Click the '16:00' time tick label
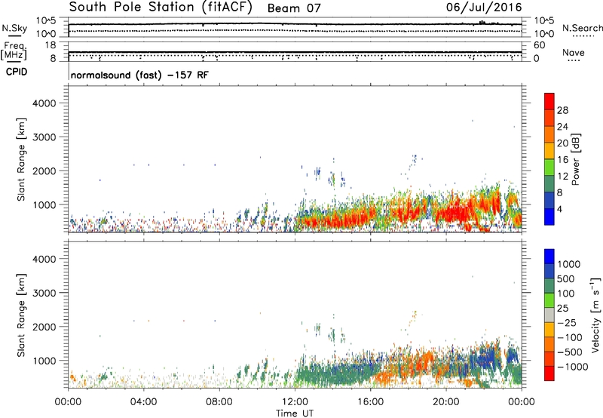 click(370, 402)
